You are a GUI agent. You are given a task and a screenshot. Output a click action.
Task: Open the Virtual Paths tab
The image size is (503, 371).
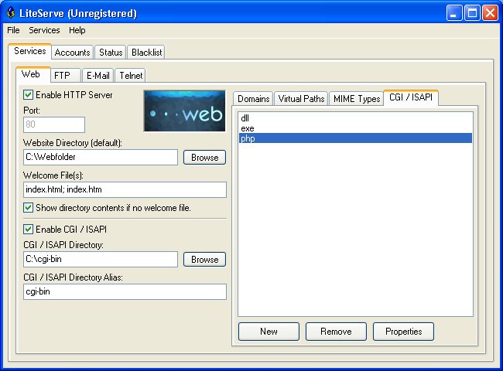tap(301, 98)
